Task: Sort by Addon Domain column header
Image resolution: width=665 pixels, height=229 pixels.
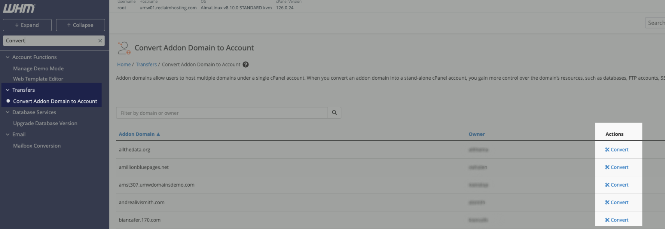Action: (139, 134)
